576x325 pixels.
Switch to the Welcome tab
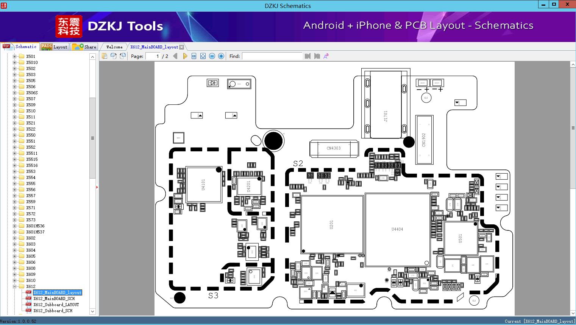pyautogui.click(x=114, y=47)
